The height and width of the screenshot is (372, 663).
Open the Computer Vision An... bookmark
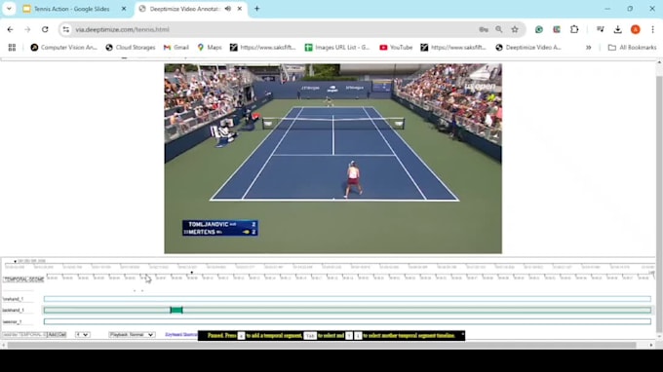[x=63, y=48]
